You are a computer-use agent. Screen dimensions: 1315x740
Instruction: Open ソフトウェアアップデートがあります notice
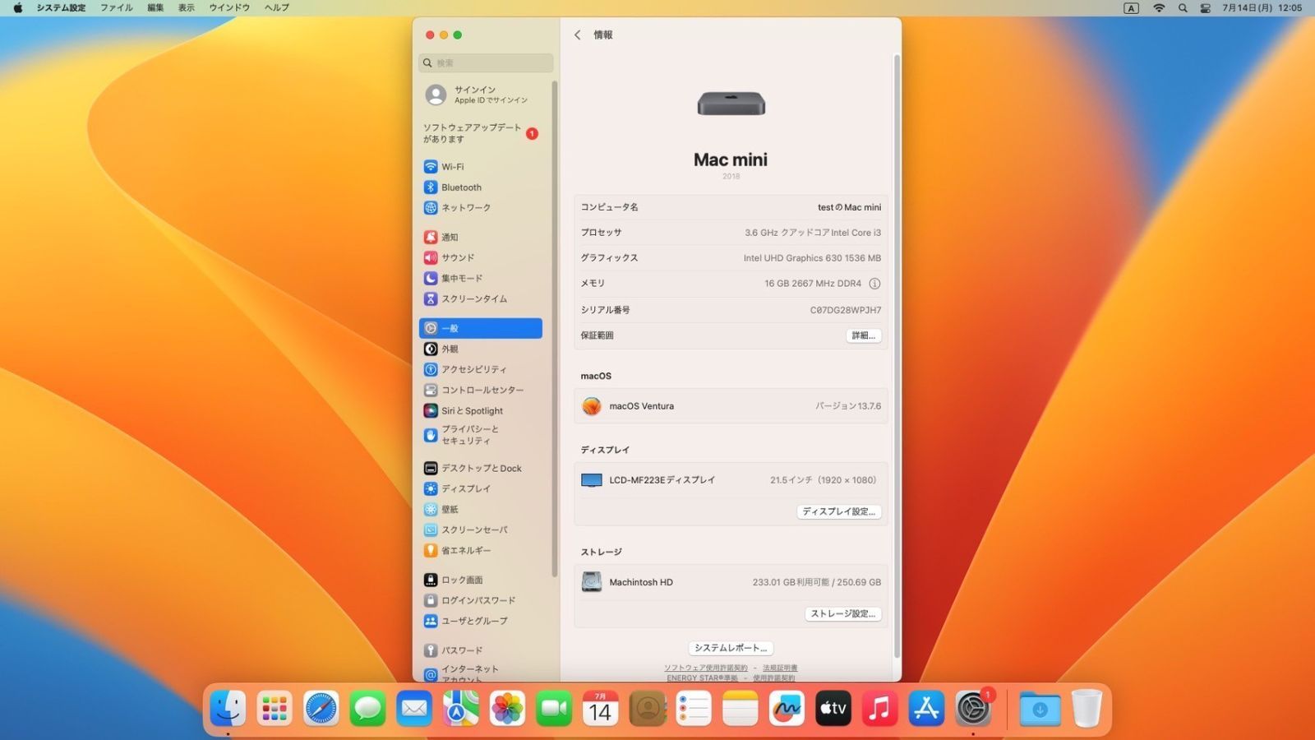click(x=481, y=133)
